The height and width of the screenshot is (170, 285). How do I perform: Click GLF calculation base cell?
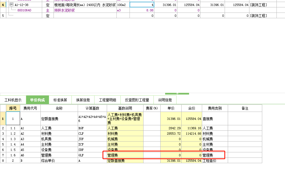(x=92, y=155)
